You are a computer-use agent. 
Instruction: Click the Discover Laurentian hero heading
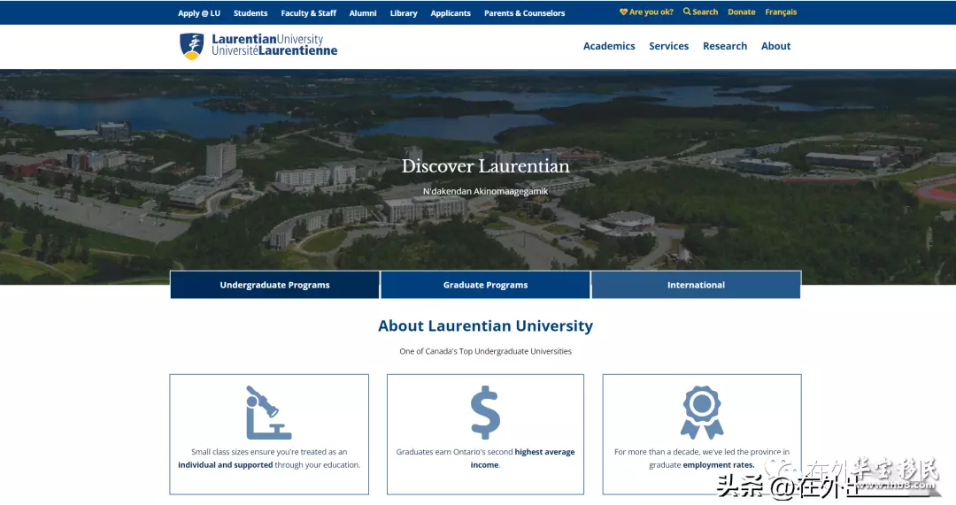485,166
